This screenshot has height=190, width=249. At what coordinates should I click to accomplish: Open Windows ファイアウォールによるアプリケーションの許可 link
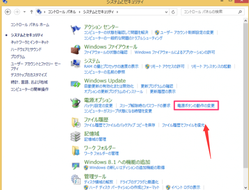[175, 52]
